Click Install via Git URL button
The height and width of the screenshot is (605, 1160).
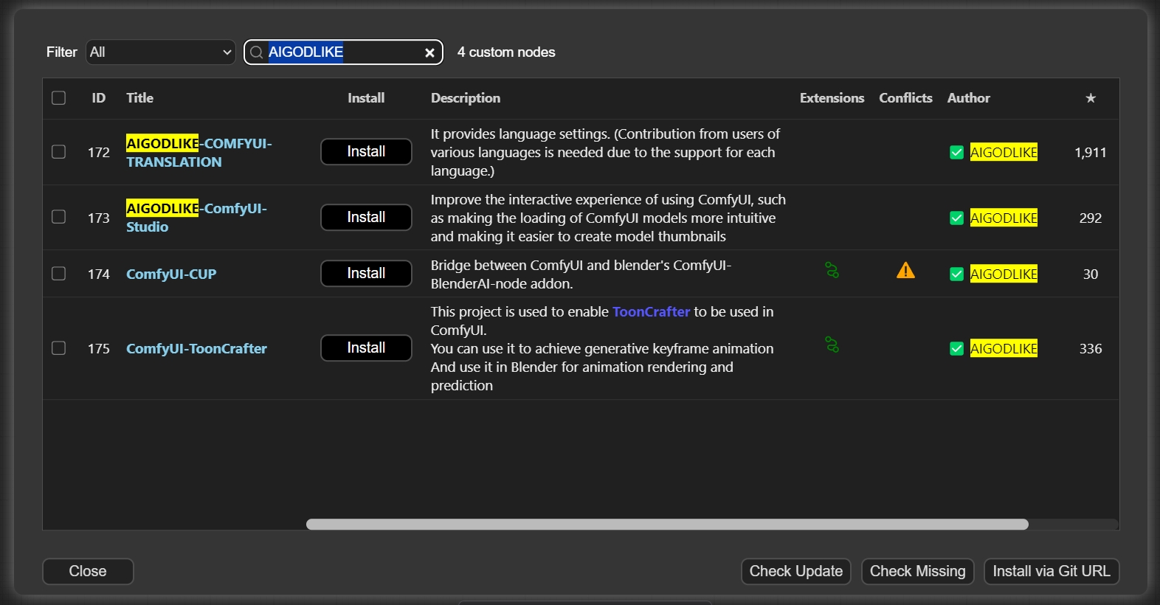pyautogui.click(x=1052, y=572)
